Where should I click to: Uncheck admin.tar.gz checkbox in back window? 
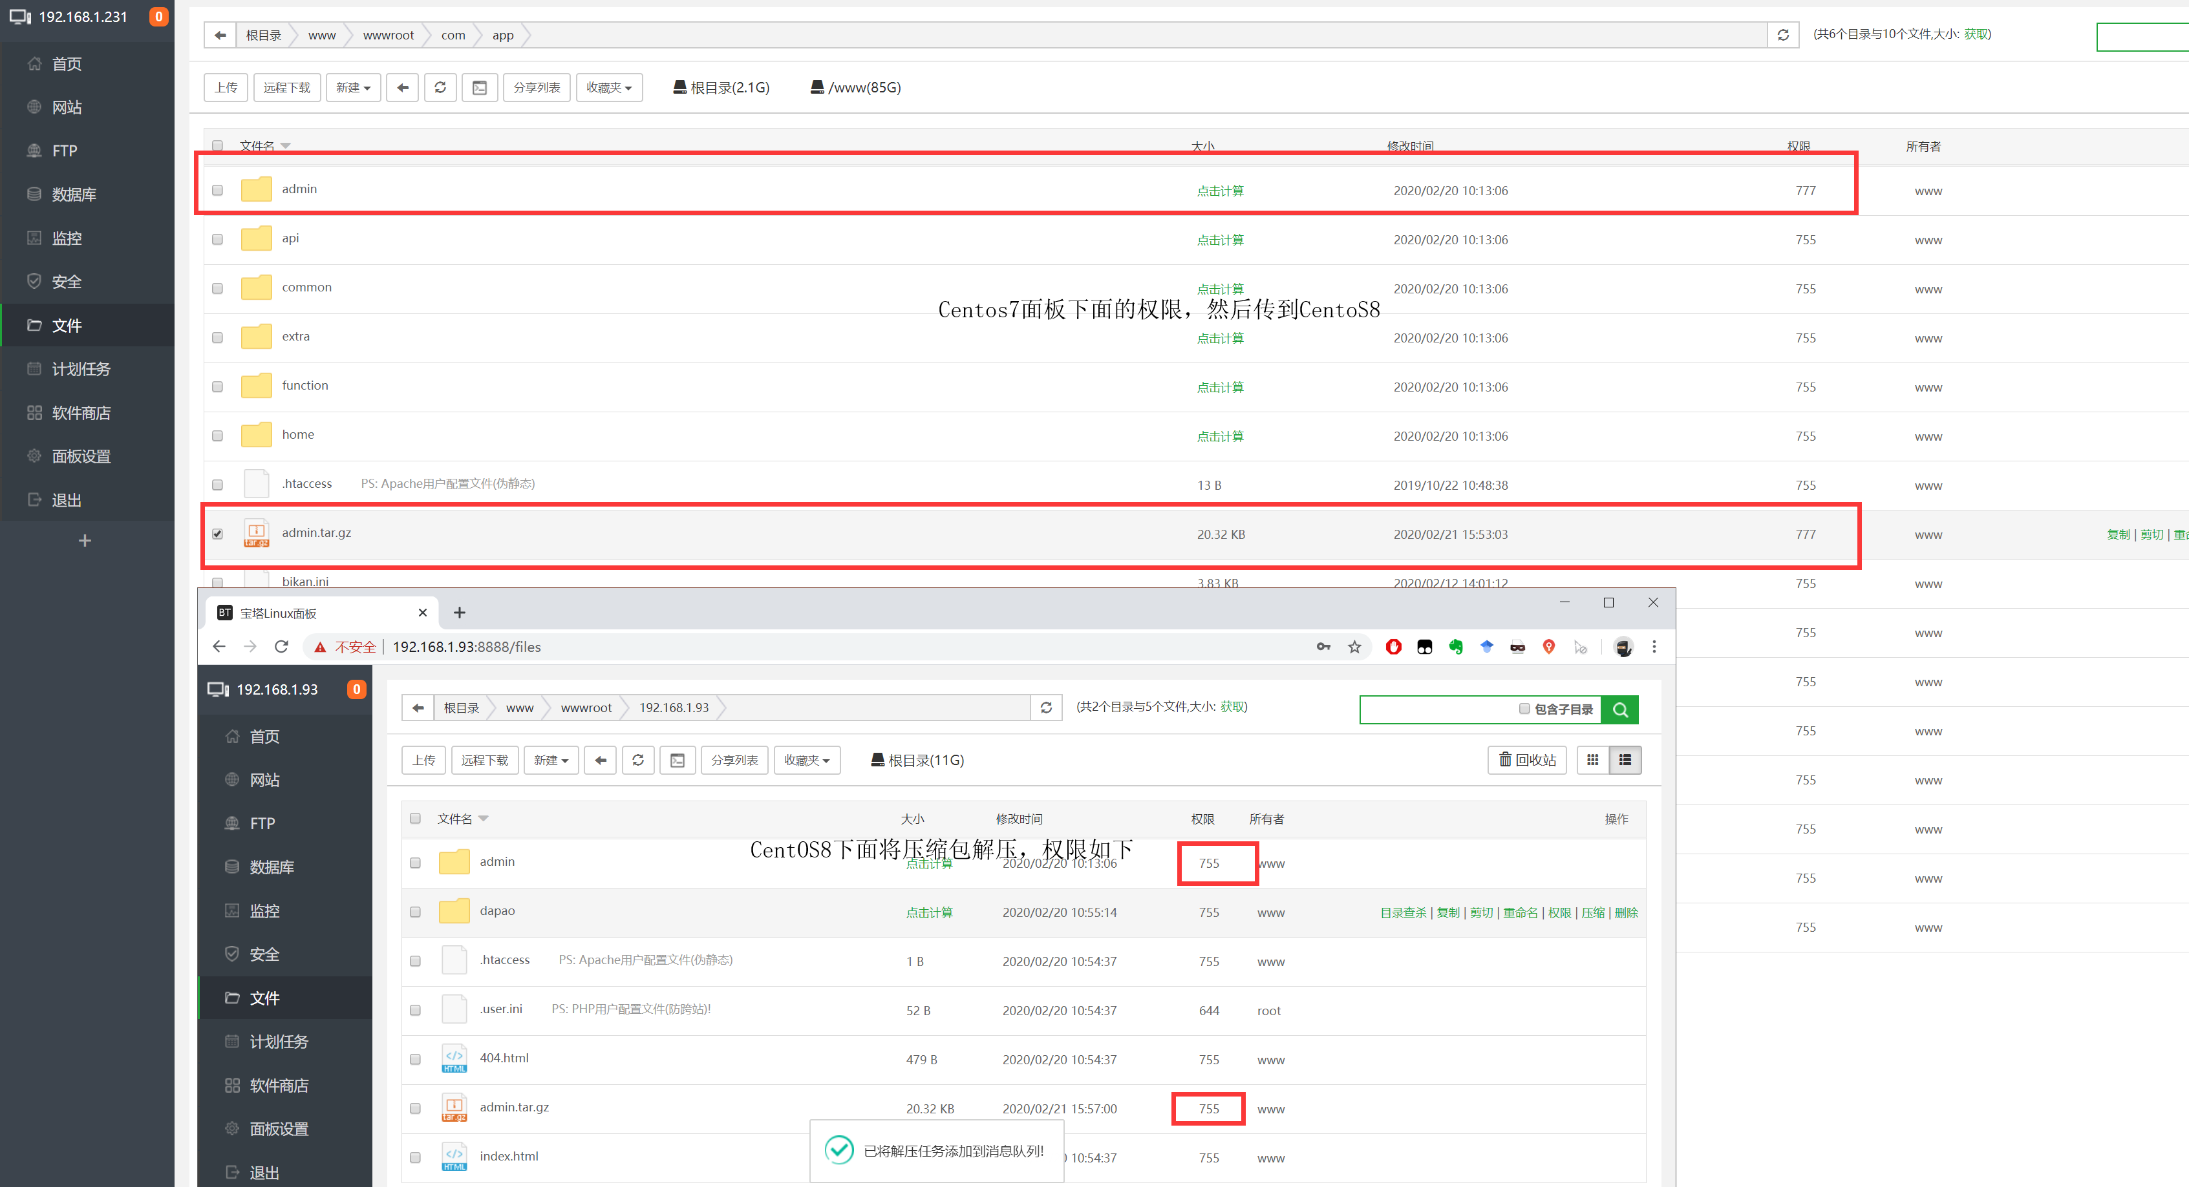tap(217, 534)
